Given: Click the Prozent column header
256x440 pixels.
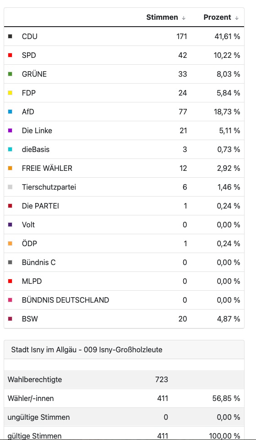Looking at the screenshot, I should point(218,17).
